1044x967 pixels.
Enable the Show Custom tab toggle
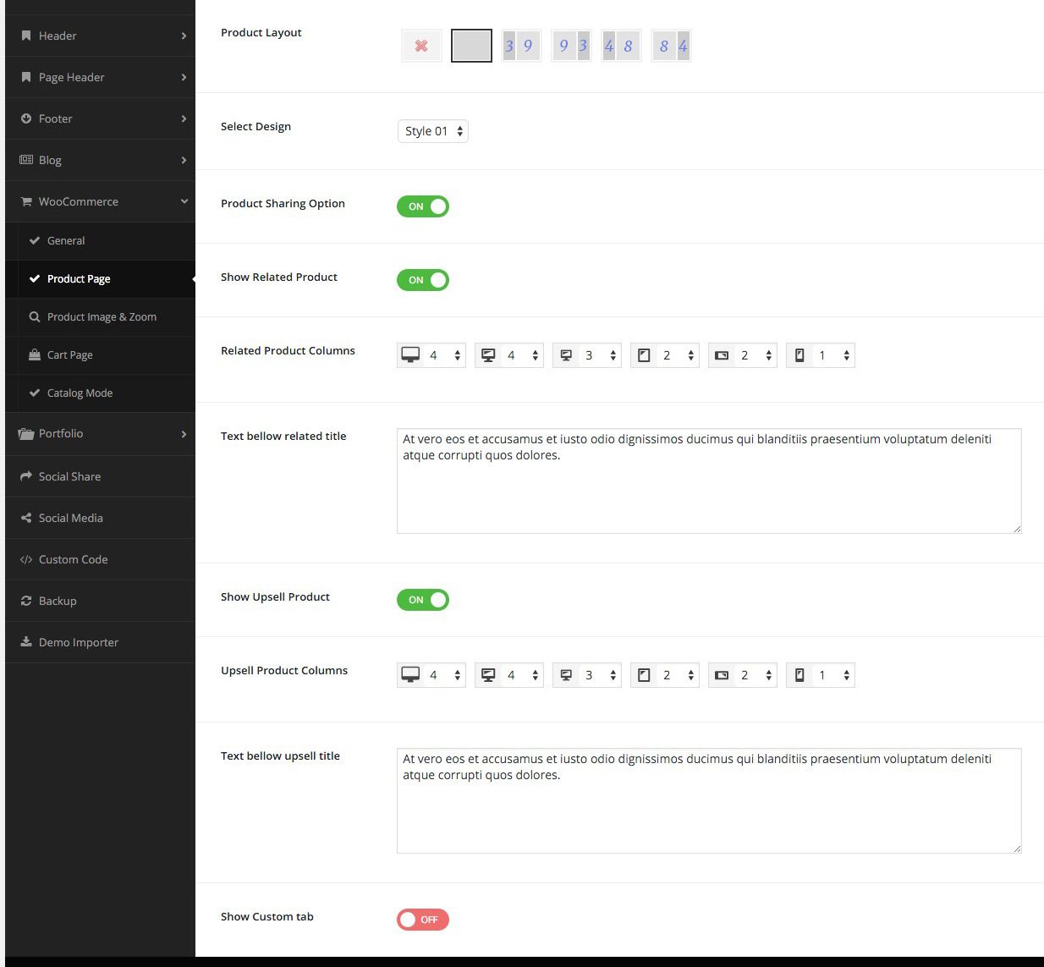coord(423,920)
